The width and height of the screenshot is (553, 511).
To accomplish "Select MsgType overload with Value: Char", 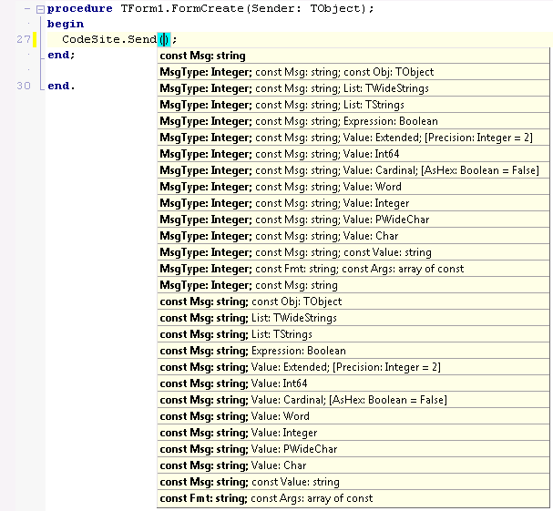I will pos(353,236).
